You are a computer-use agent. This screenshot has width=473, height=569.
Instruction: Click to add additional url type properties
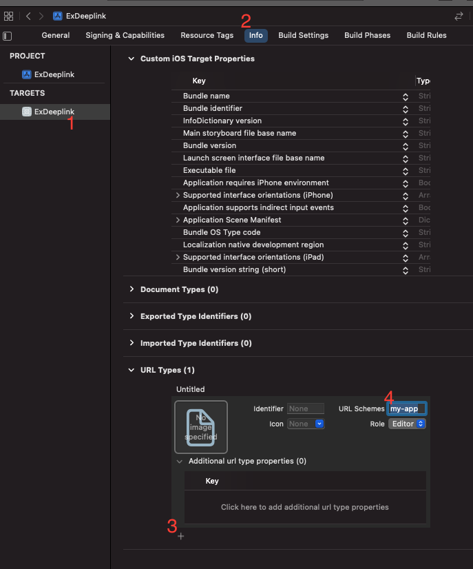305,507
